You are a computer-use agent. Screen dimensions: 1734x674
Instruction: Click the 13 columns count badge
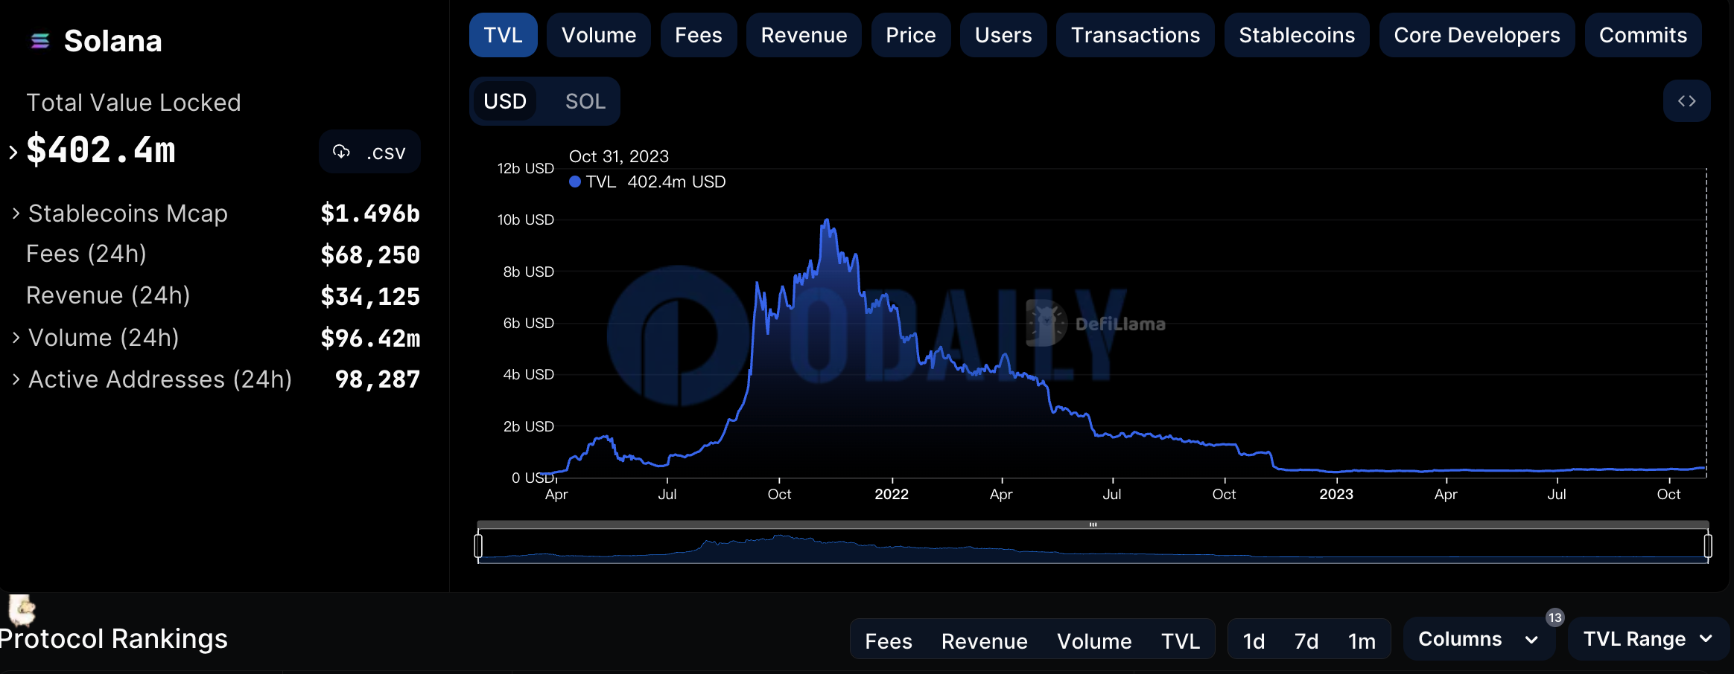click(x=1554, y=617)
